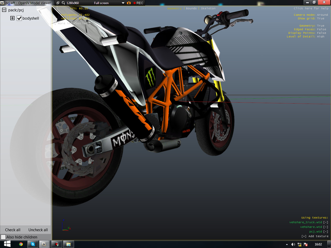Viewport: 331px width, 248px height.
Task: Click the window-select icon in the recorder bar
Action: 58,3
